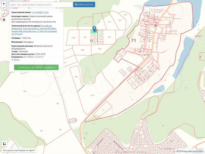
Task: Select parcel 169 in the green area
Action: [x=152, y=107]
